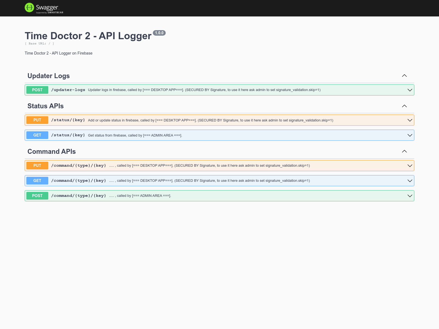Click the PUT badge for /status/{key}
Screen dimensions: 439x329
(37, 120)
